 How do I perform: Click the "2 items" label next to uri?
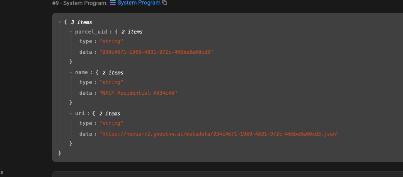110,114
